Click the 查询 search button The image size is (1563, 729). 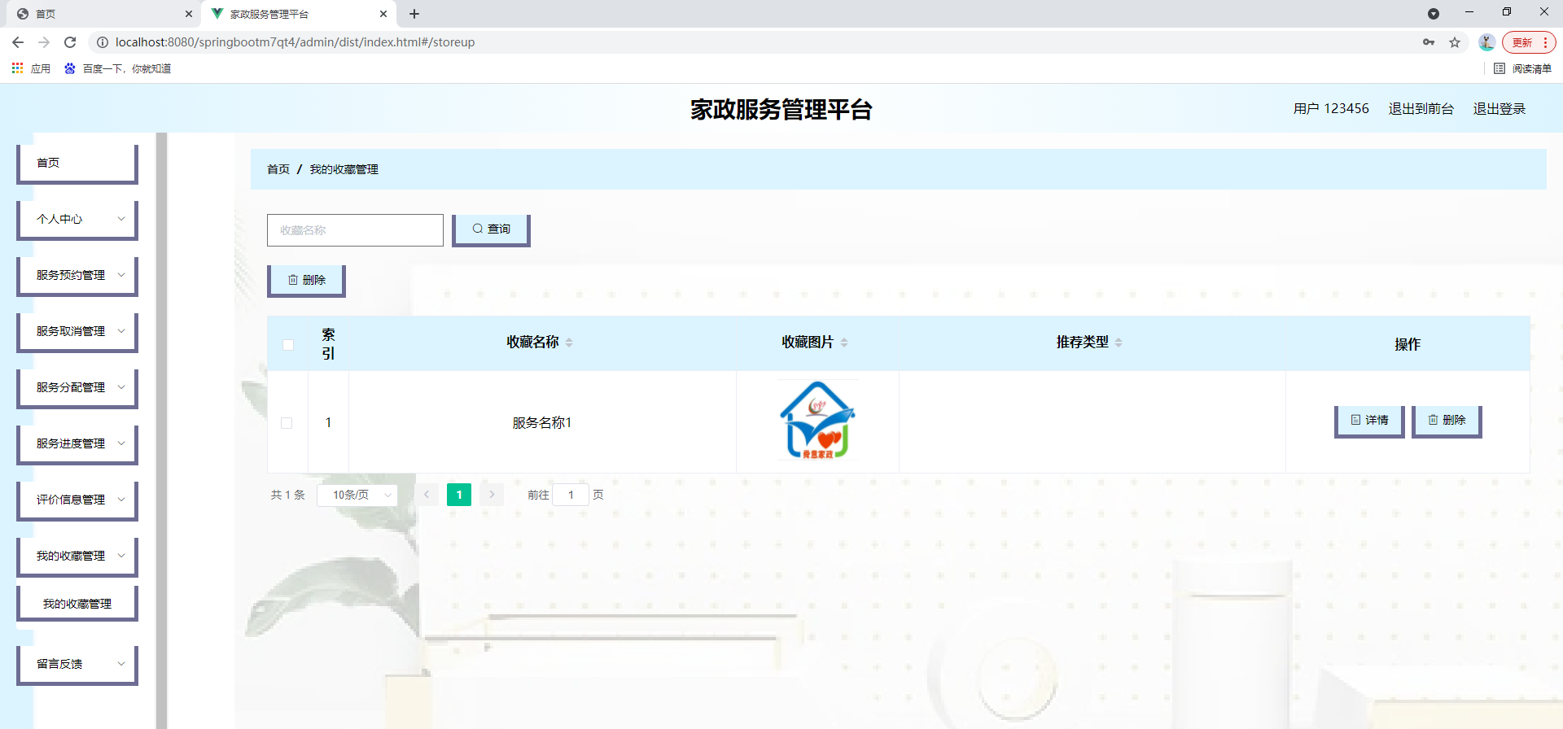(491, 230)
